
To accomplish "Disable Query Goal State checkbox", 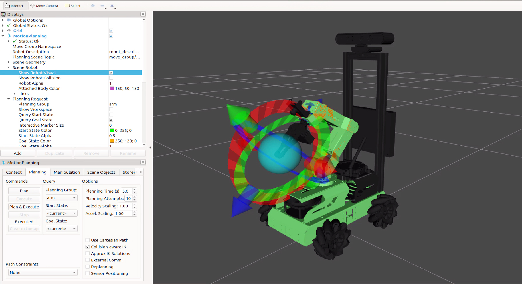I will click(x=111, y=120).
